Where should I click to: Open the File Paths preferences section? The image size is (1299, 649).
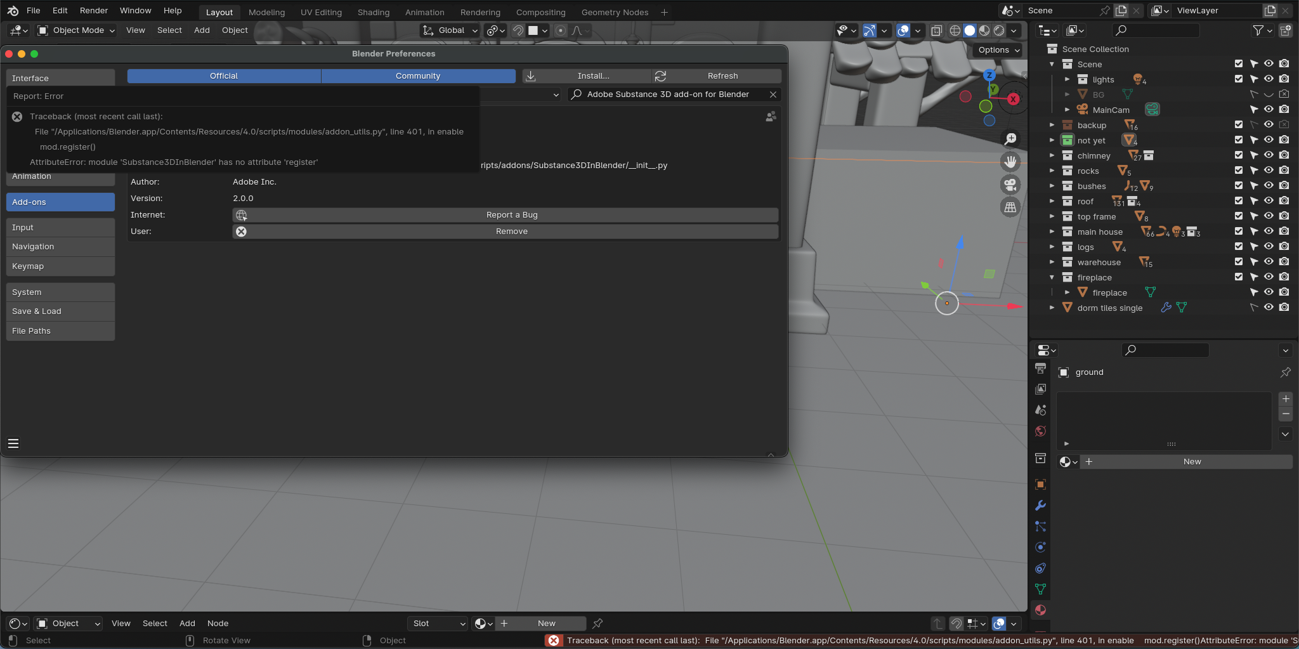point(61,331)
